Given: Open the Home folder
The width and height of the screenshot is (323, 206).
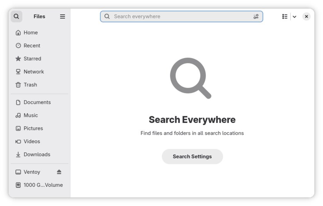Looking at the screenshot, I should [30, 33].
